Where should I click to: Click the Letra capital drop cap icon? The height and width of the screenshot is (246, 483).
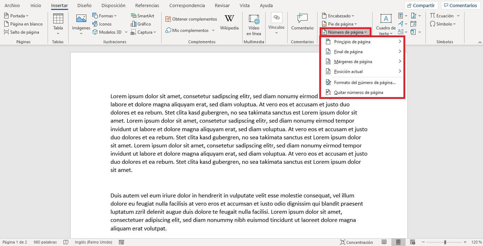tap(401, 32)
